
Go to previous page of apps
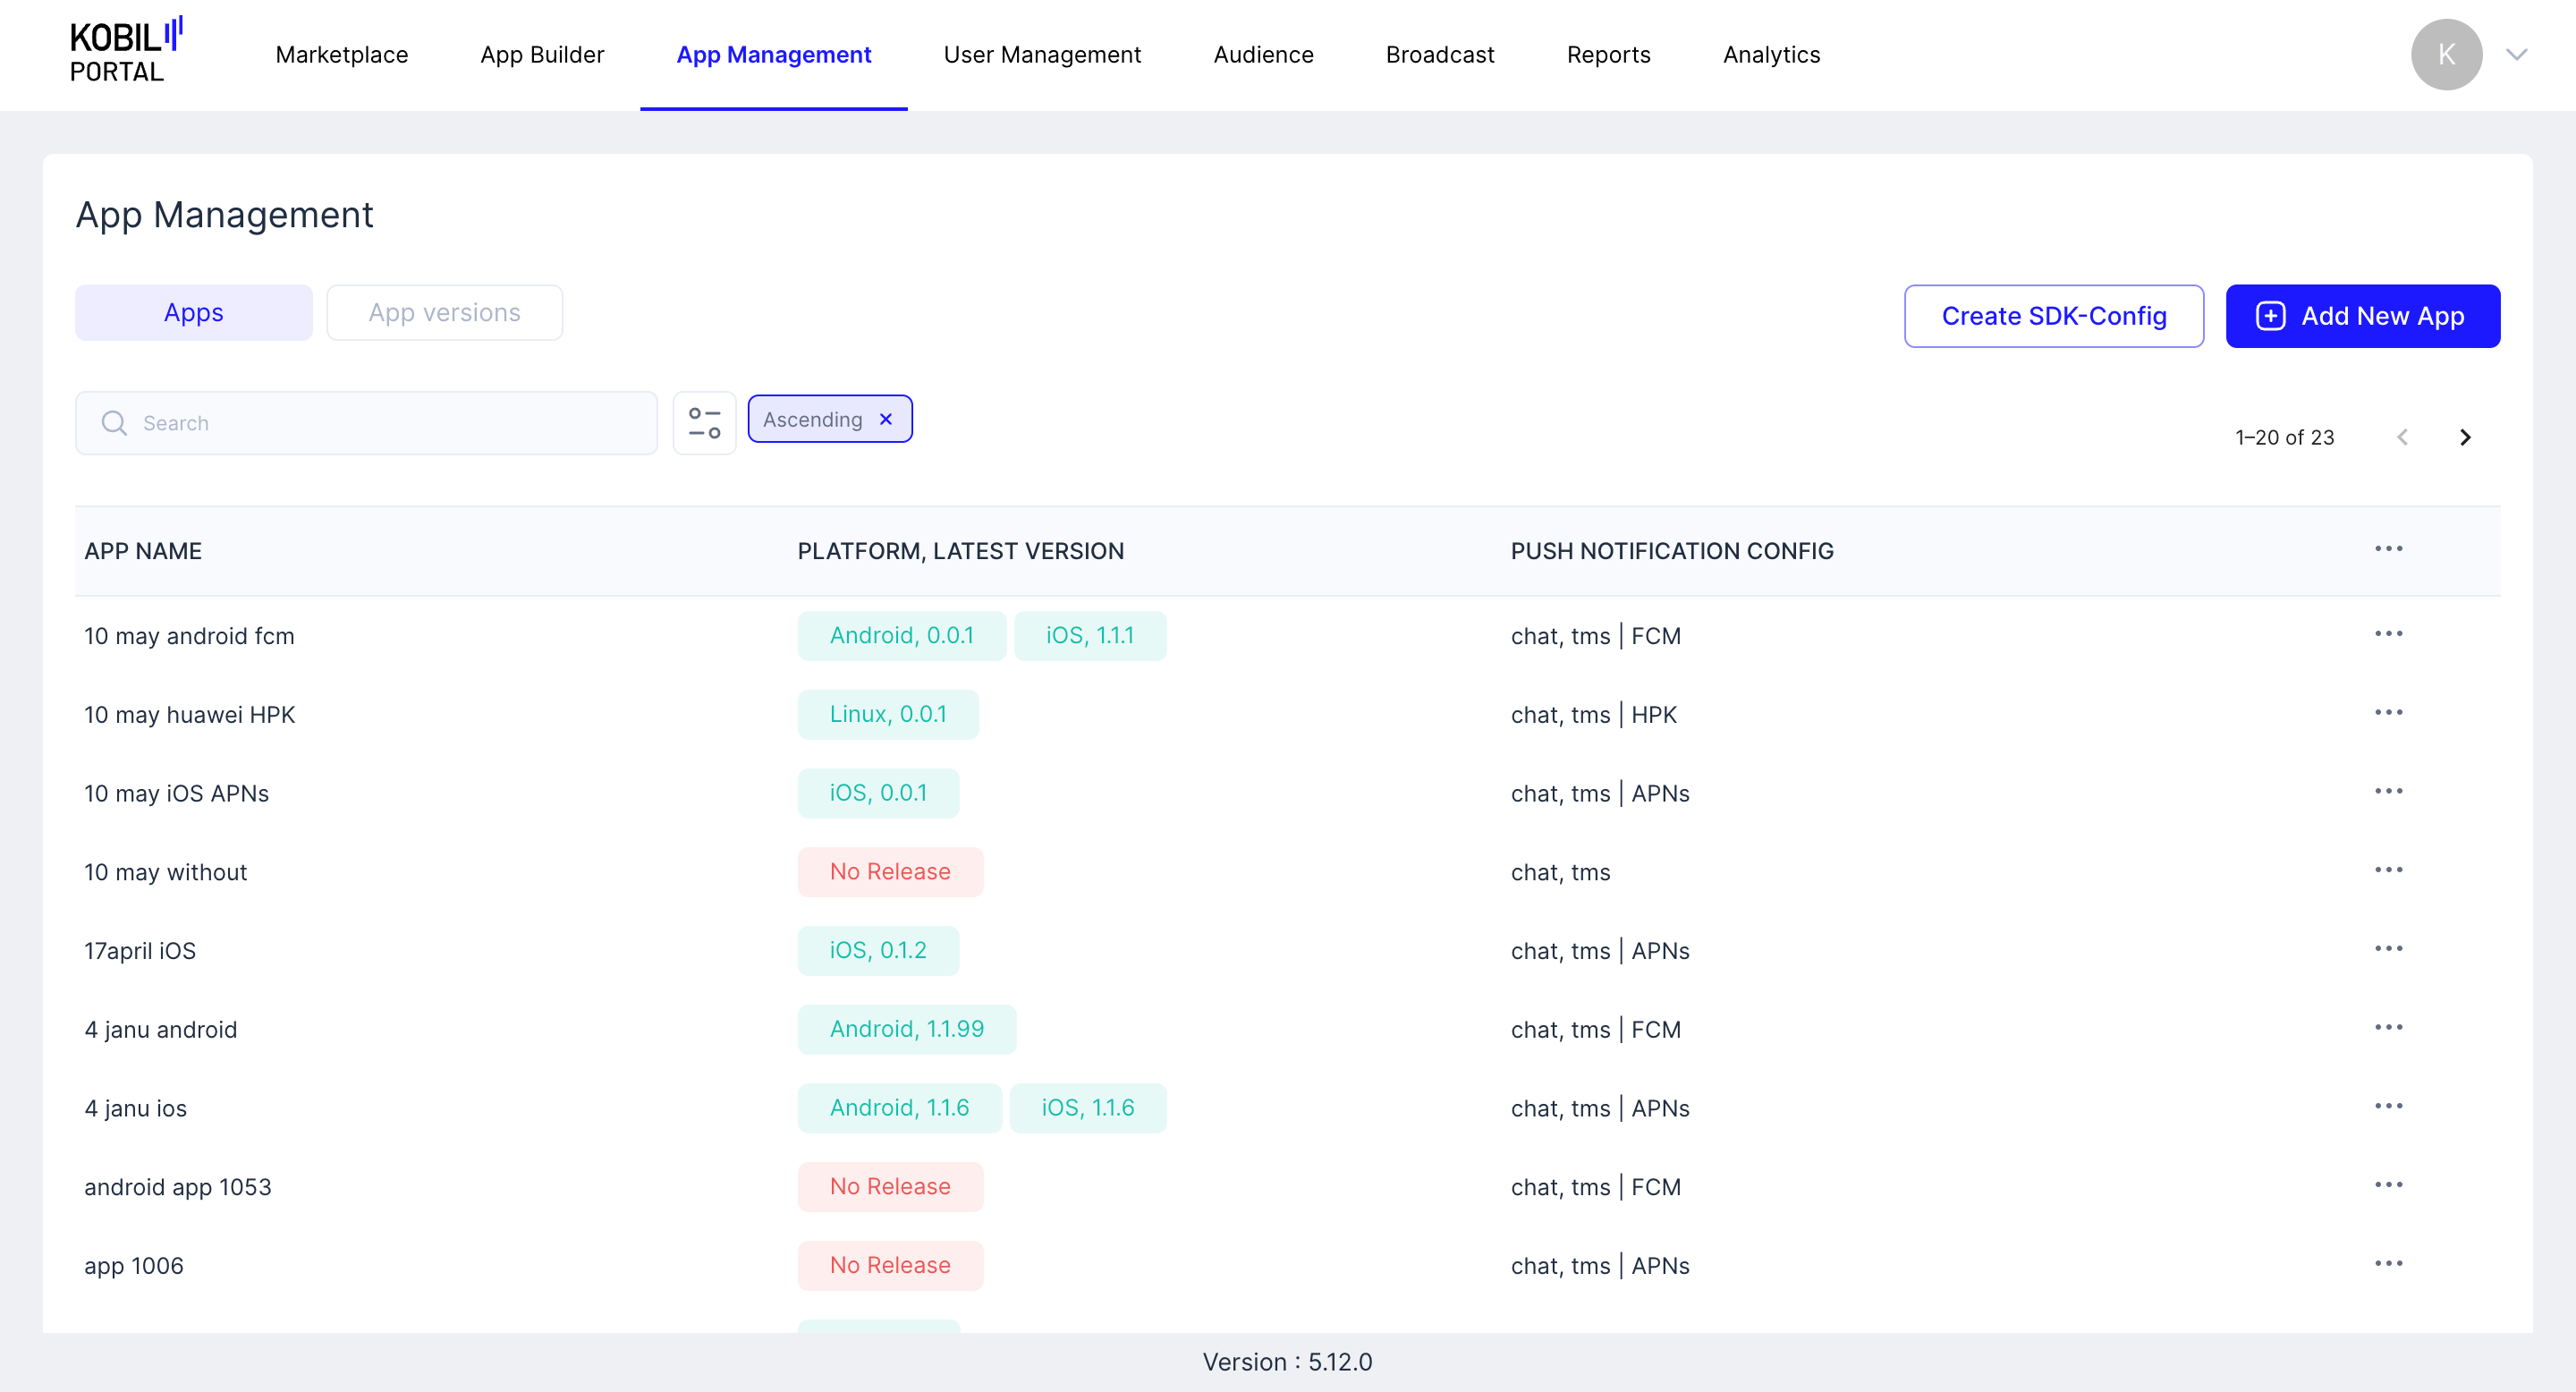pos(2402,437)
